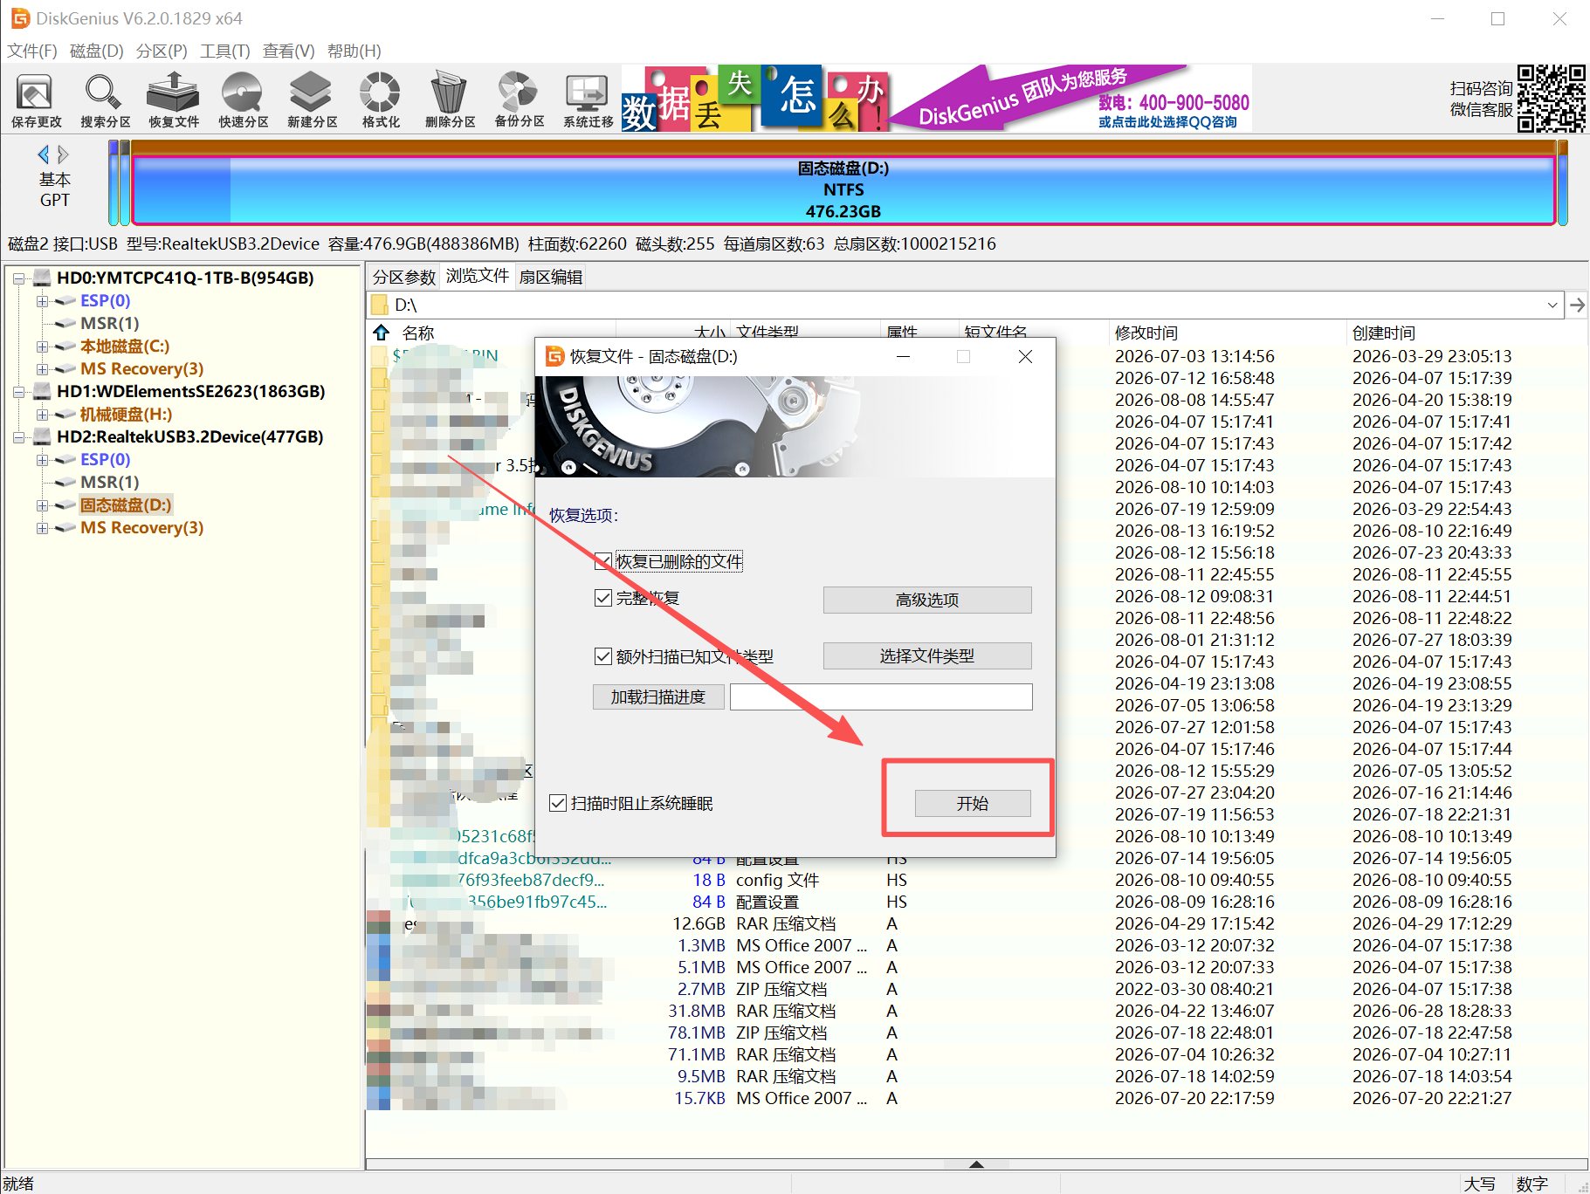Open the Backup Partition (备份分区) tool
1590x1194 pixels.
[519, 99]
